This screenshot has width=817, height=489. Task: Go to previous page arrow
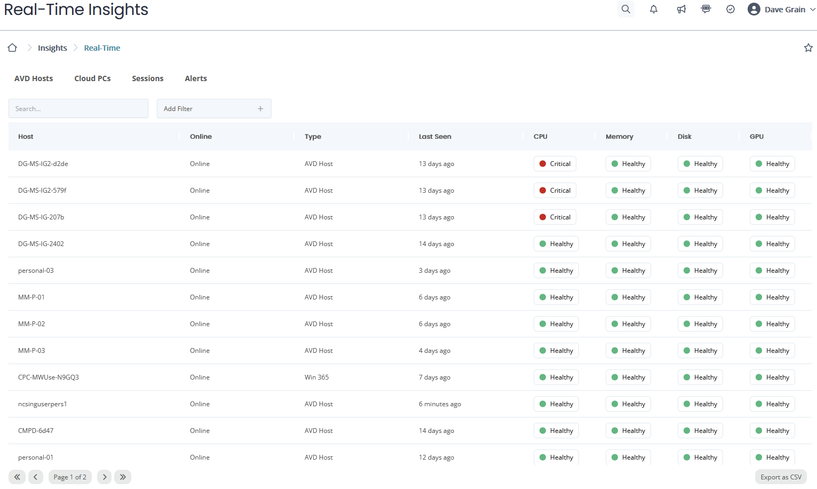[36, 477]
